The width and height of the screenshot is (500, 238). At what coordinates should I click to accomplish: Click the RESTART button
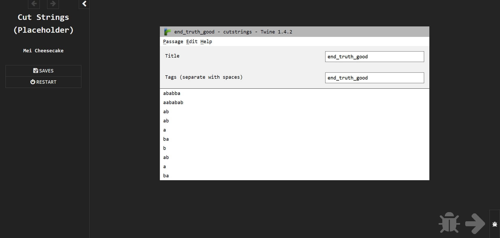click(x=43, y=82)
